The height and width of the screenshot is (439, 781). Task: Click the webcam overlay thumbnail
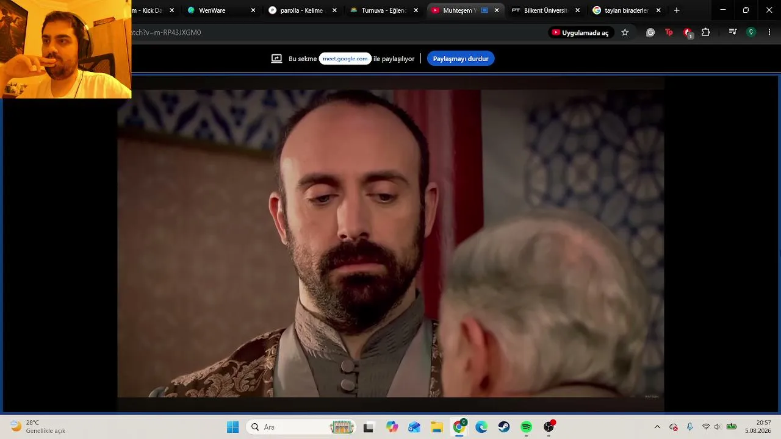point(65,49)
